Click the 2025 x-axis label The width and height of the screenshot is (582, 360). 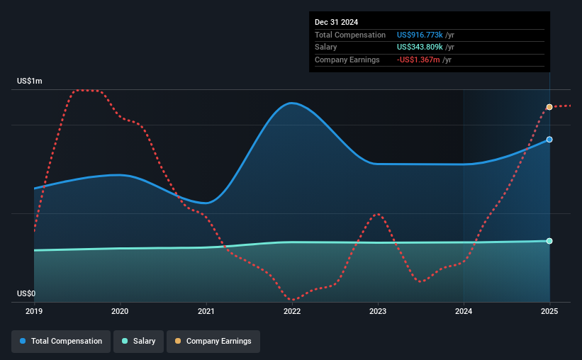(x=549, y=311)
